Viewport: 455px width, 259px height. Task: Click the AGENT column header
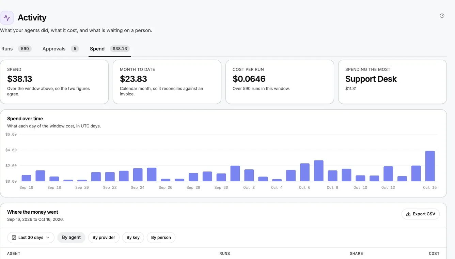tap(14, 254)
